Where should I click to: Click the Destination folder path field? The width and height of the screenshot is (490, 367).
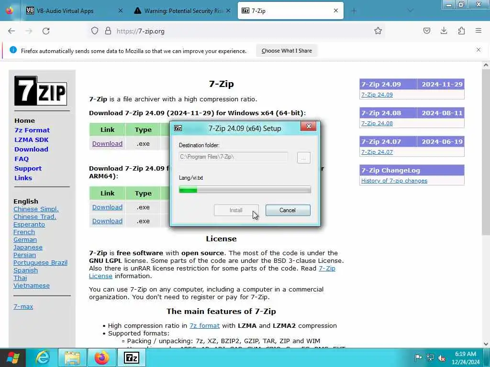tap(233, 157)
